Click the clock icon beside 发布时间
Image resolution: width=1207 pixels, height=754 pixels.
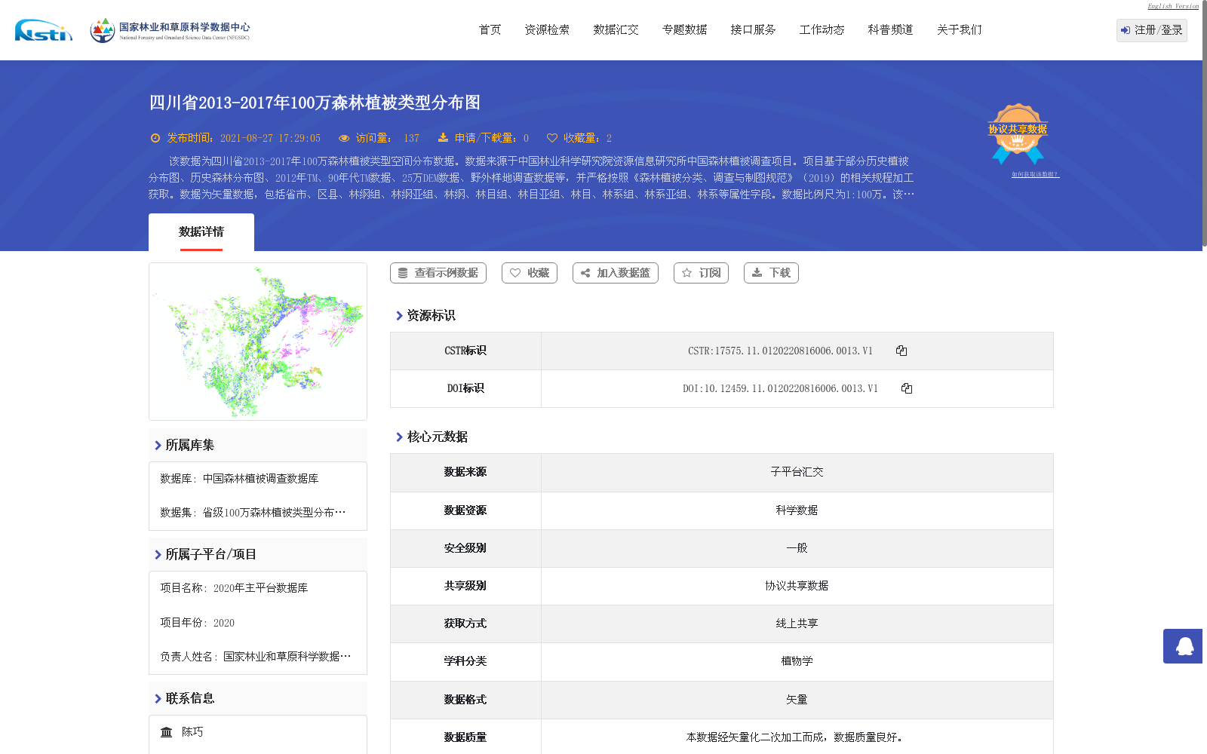pyautogui.click(x=155, y=138)
